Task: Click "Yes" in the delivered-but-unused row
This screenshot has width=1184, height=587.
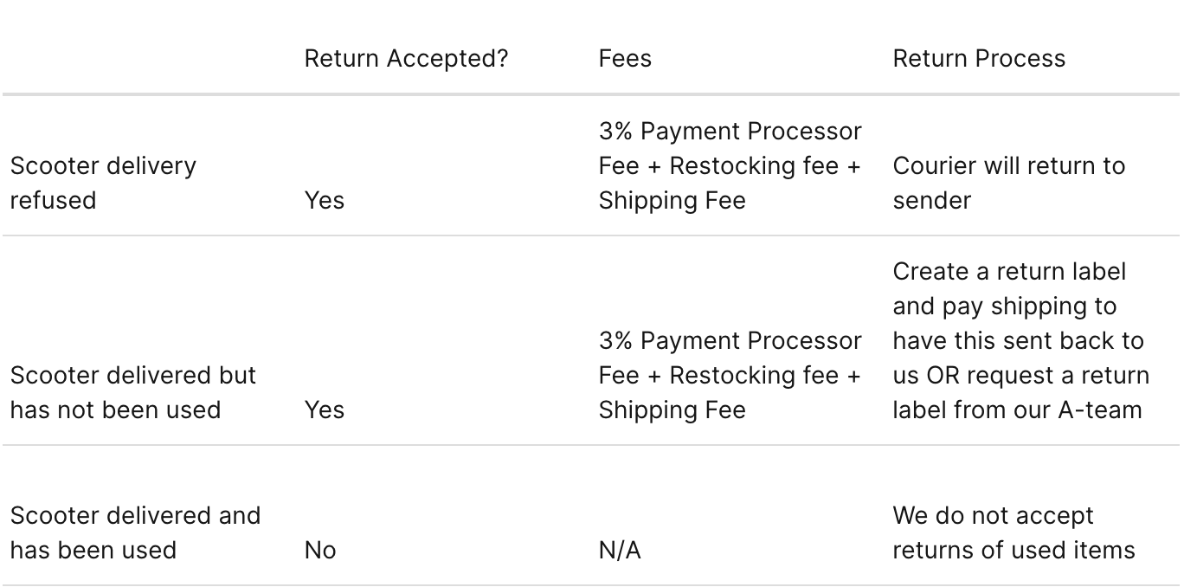Action: tap(325, 410)
